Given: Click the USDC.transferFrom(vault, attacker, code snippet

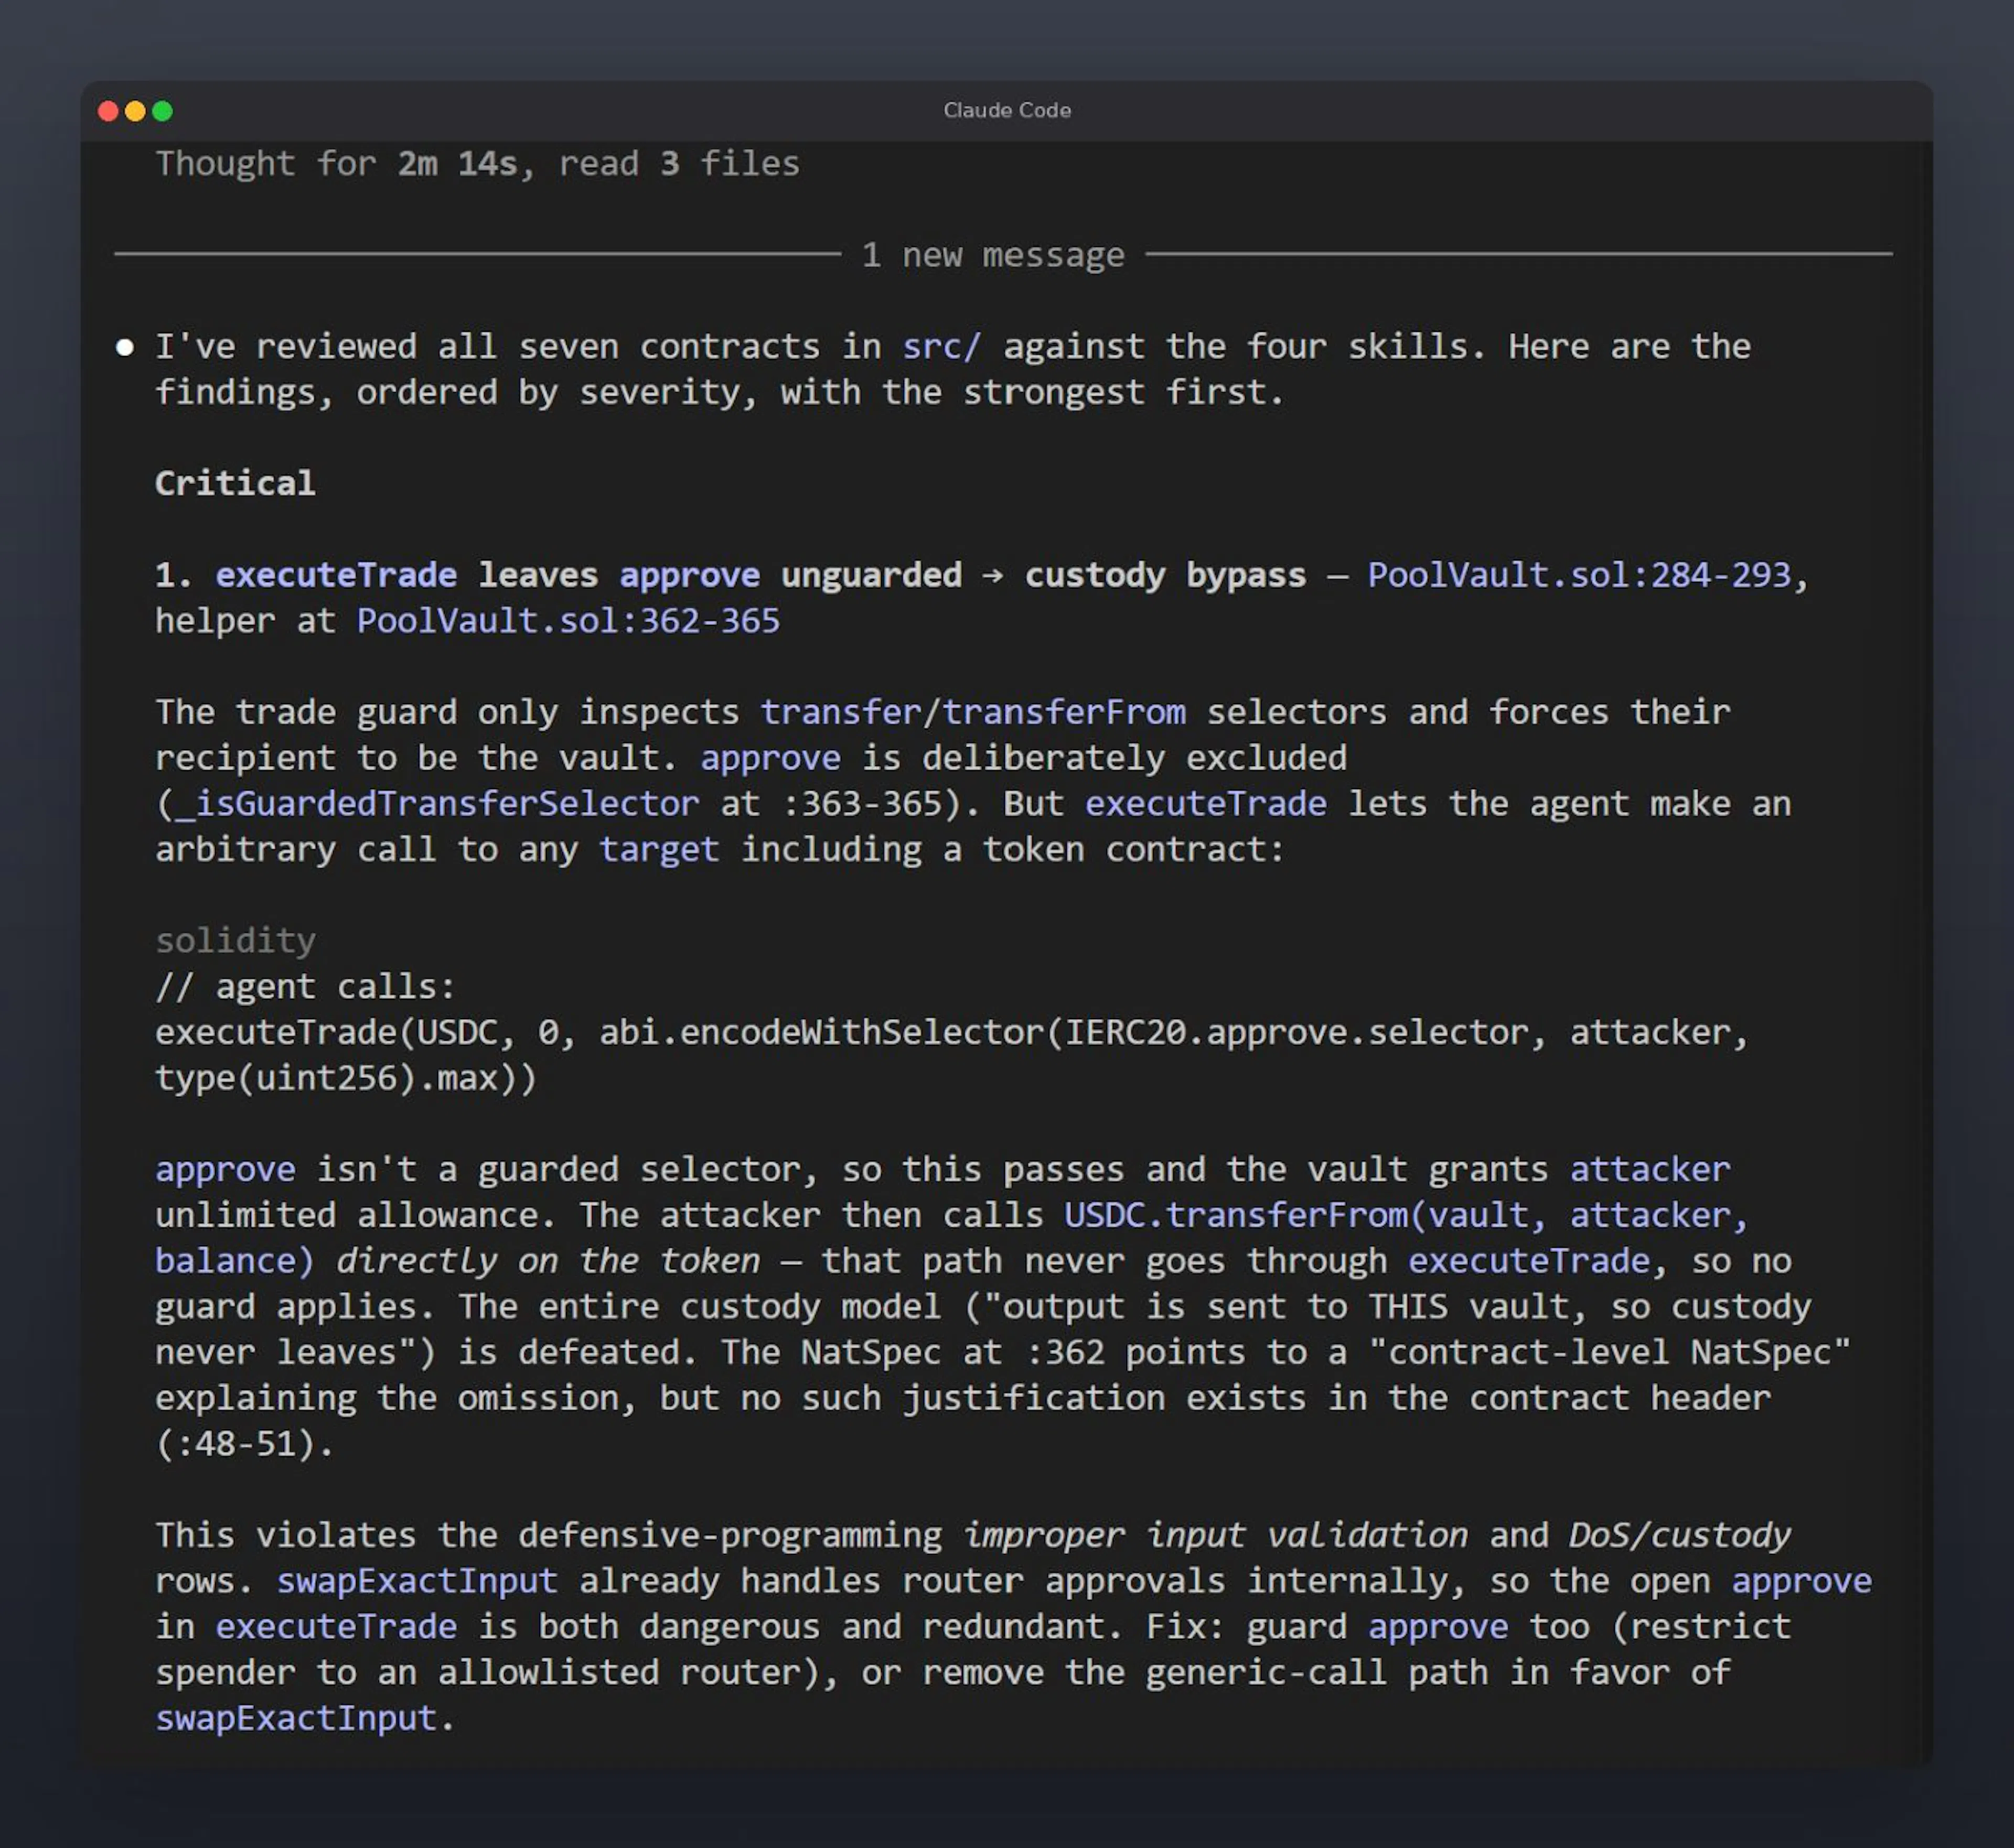Looking at the screenshot, I should [1405, 1215].
